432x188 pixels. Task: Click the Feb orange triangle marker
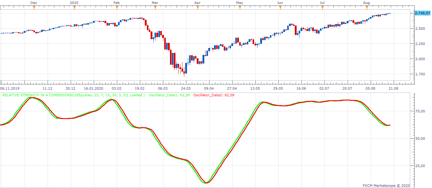tap(117, 7)
